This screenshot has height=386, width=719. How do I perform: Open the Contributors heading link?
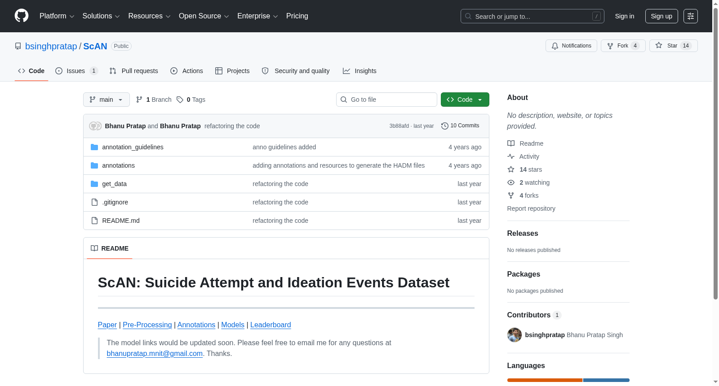(x=534, y=315)
